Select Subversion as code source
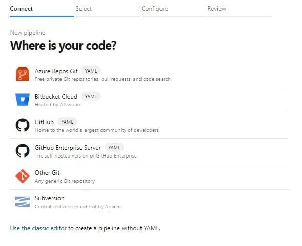The height and width of the screenshot is (246, 302). pyautogui.click(x=149, y=202)
